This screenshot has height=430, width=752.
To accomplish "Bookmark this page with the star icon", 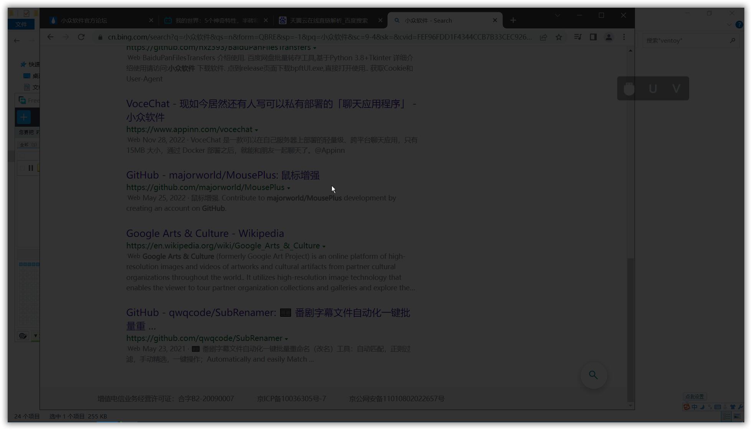I will [x=559, y=37].
